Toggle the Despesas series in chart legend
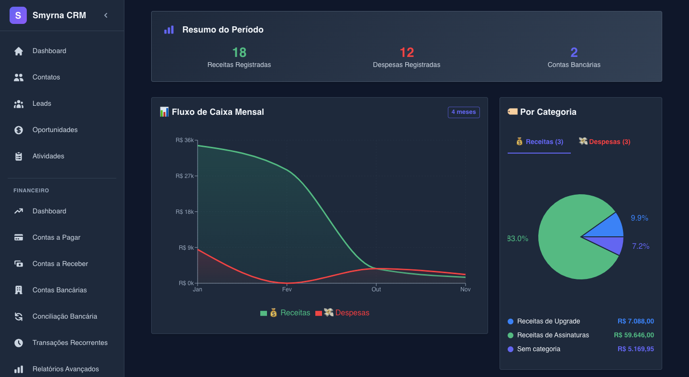Viewport: 689px width, 377px height. pyautogui.click(x=343, y=313)
